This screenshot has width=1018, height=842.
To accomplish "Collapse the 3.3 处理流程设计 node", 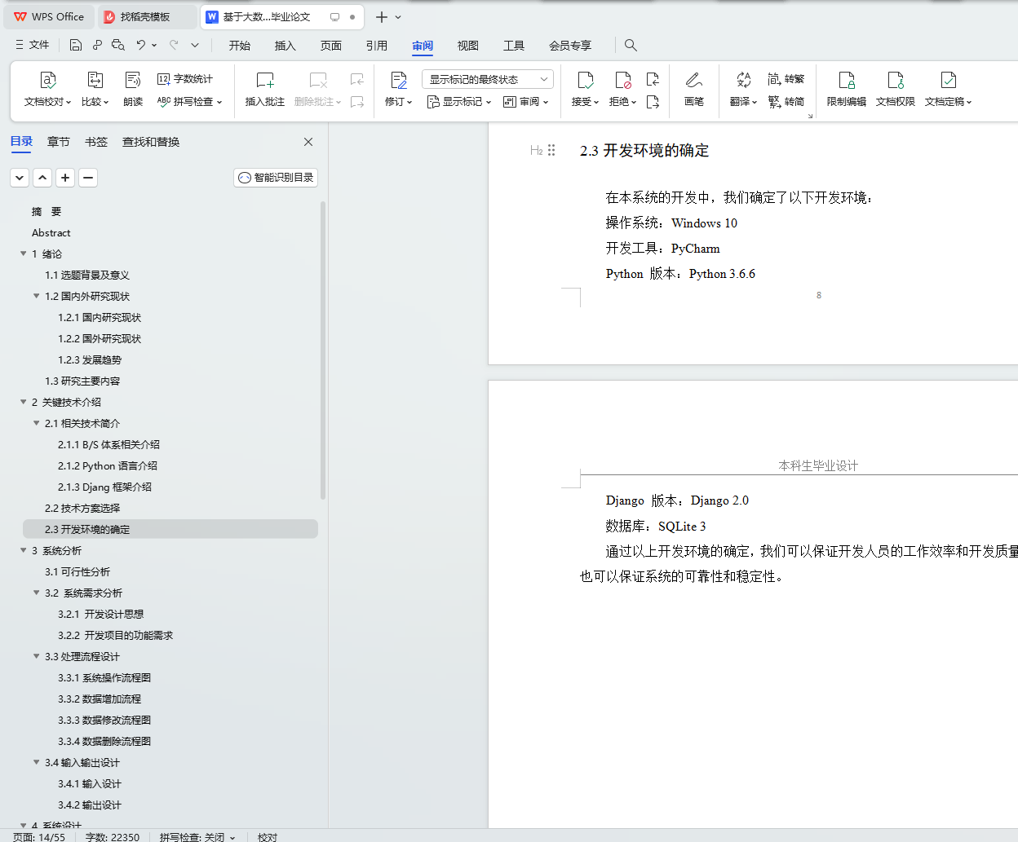I will (36, 656).
